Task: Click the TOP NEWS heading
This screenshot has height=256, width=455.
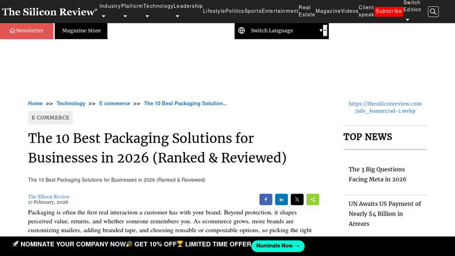Action: point(367,137)
